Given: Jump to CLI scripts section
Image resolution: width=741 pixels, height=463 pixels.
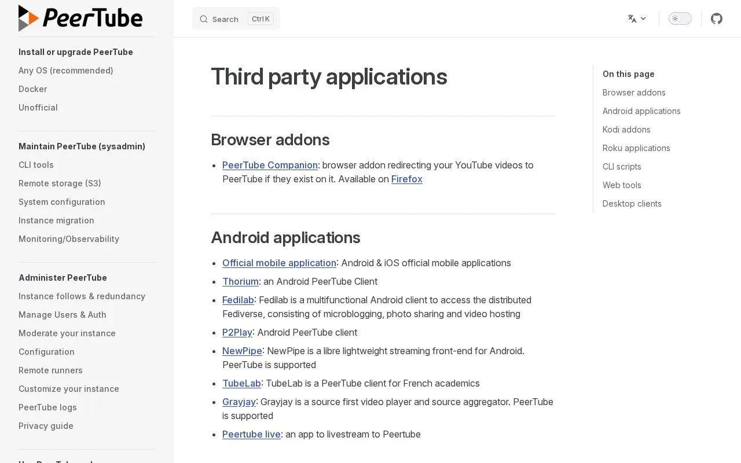Looking at the screenshot, I should [622, 167].
